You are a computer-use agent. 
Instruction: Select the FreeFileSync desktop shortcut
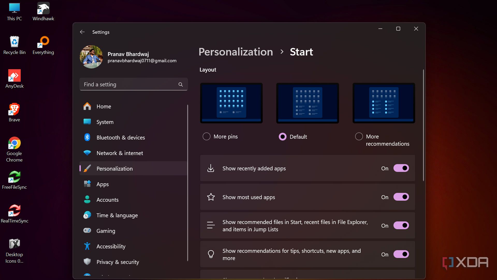(x=14, y=180)
